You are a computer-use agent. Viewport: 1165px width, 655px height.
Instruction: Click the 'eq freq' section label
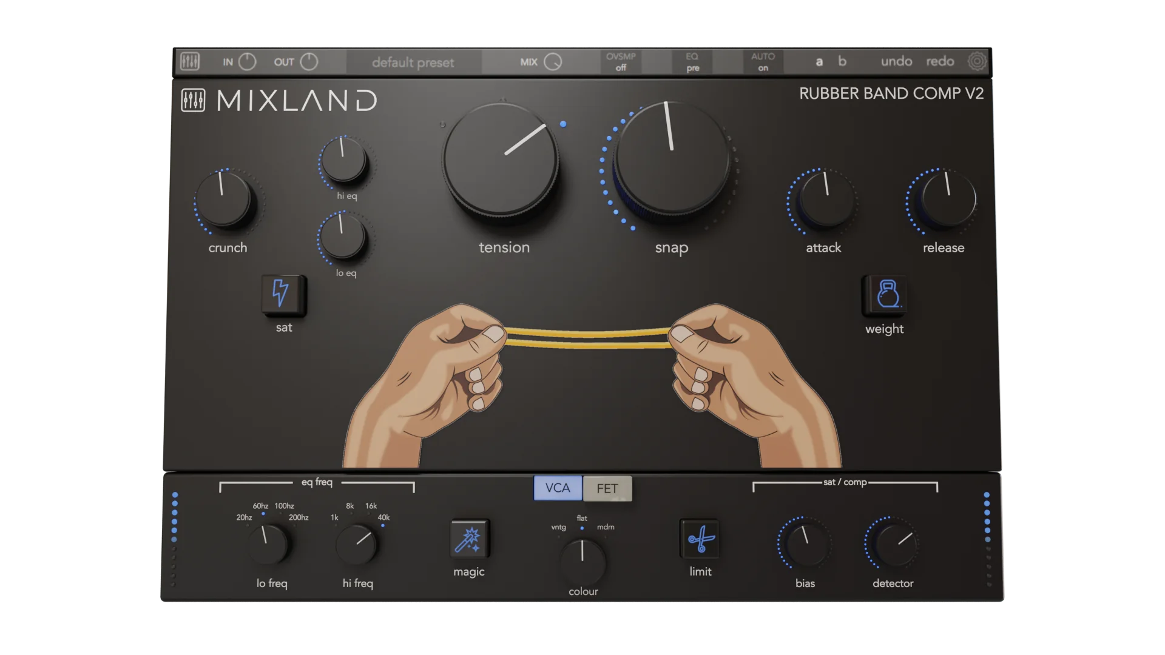(x=317, y=482)
